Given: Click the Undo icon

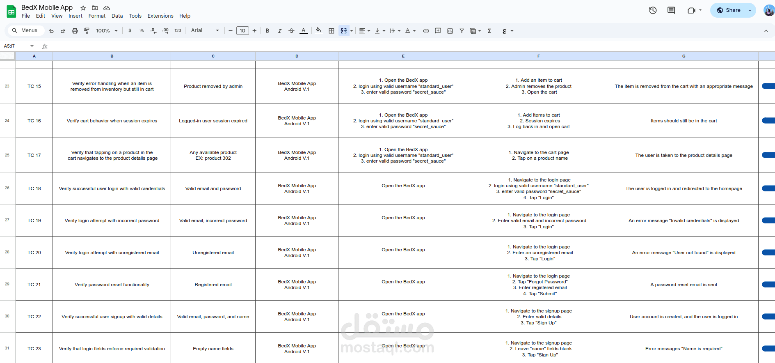Looking at the screenshot, I should click(51, 31).
